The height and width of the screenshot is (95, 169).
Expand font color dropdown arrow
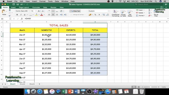pos(44,15)
